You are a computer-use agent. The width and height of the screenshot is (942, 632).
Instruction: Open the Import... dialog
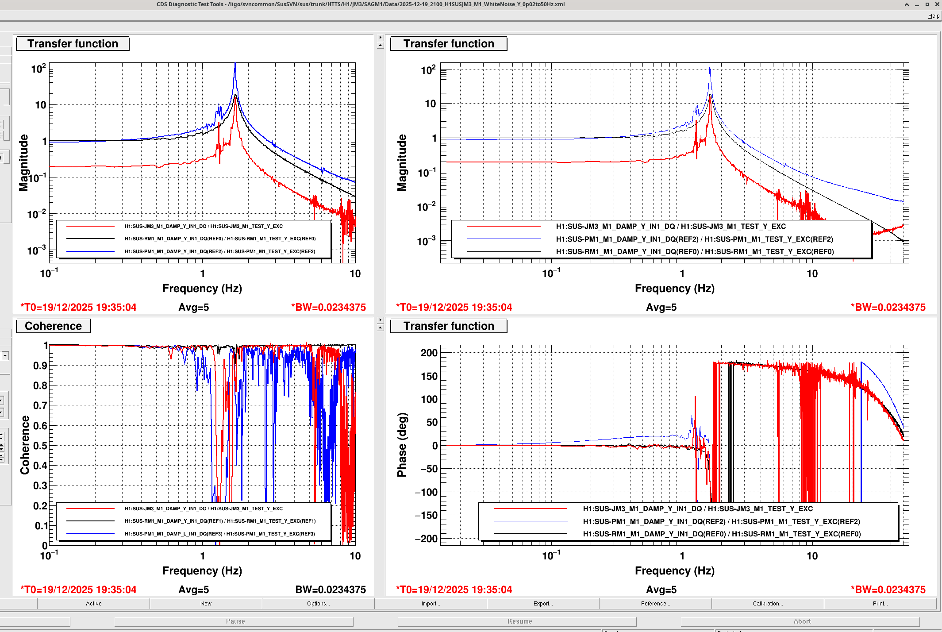tap(431, 604)
